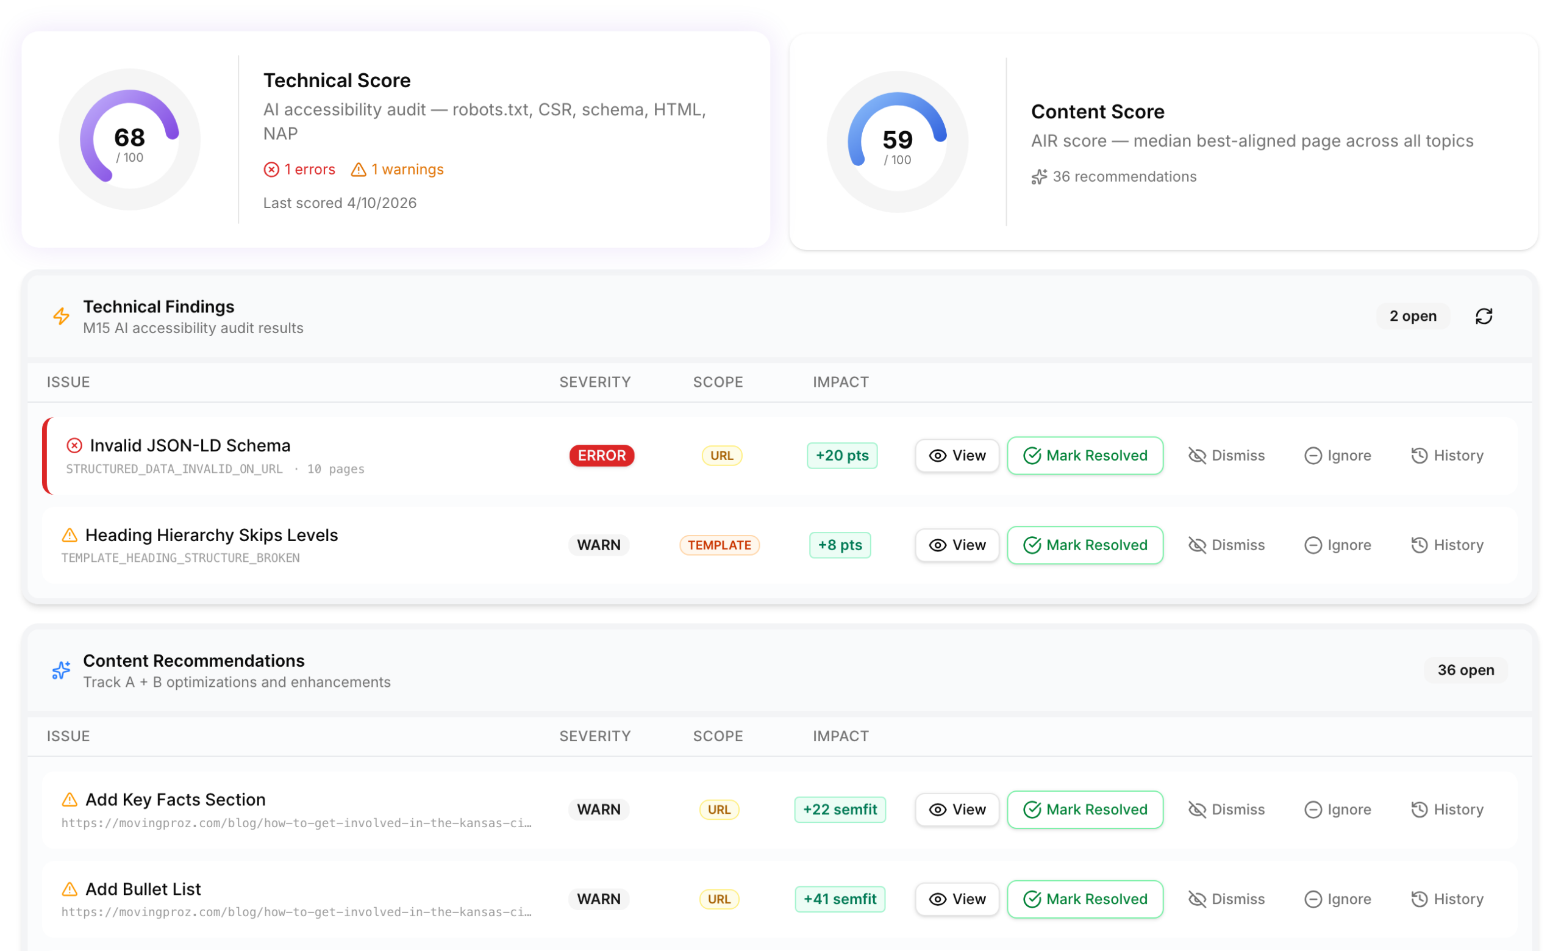The image size is (1561, 951).
Task: Dismiss the Add Key Facts Section recommendation
Action: (x=1226, y=809)
